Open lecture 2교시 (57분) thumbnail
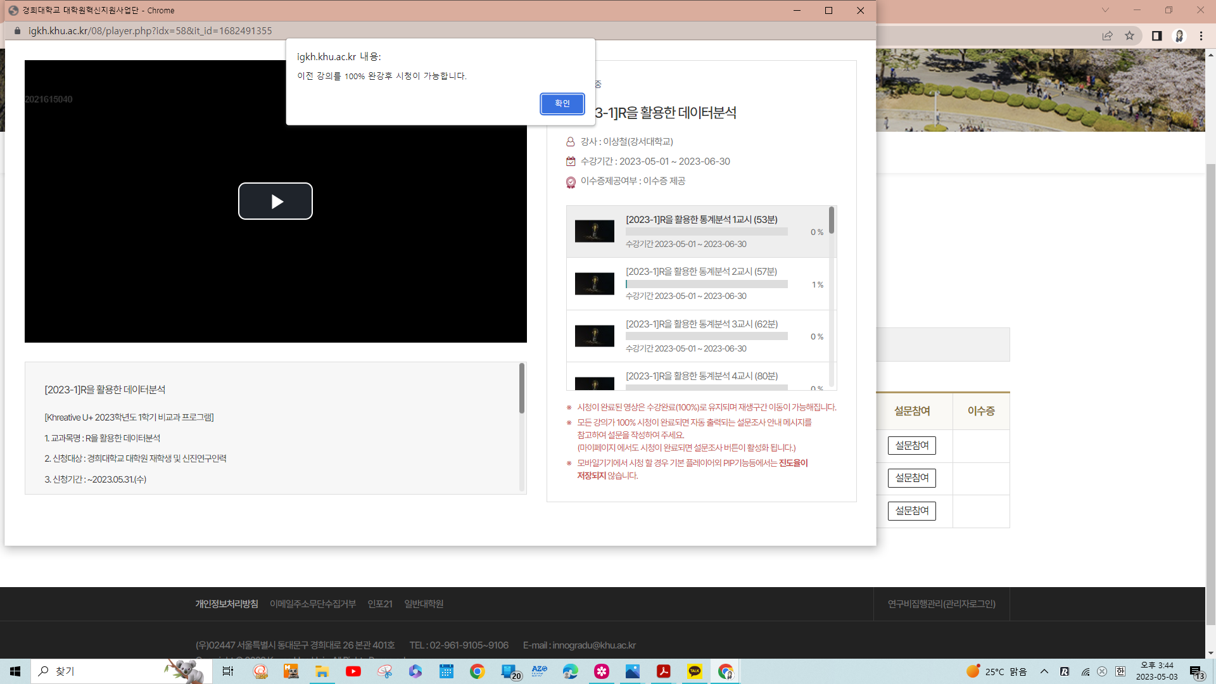This screenshot has width=1216, height=684. click(x=594, y=284)
